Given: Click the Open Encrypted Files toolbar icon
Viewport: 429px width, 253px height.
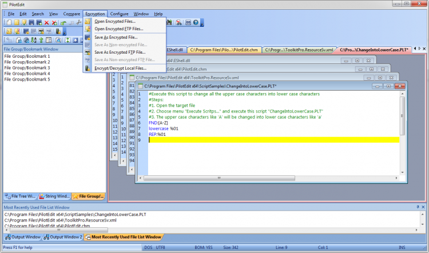Looking at the screenshot, I should (9, 31).
